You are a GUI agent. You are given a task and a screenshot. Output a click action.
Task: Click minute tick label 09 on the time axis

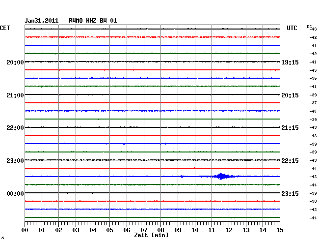178,230
